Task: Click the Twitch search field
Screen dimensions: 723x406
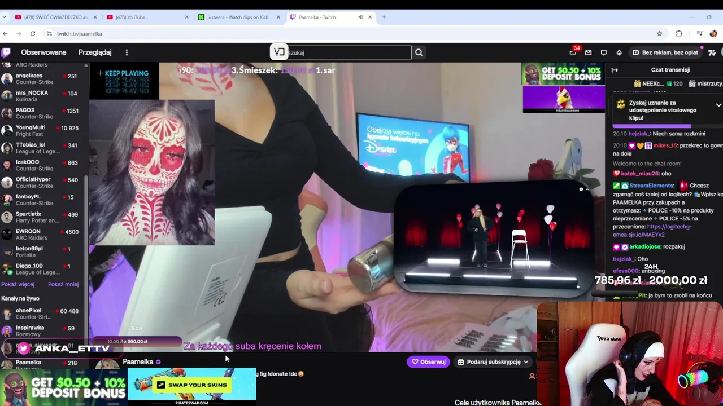Action: tap(349, 52)
